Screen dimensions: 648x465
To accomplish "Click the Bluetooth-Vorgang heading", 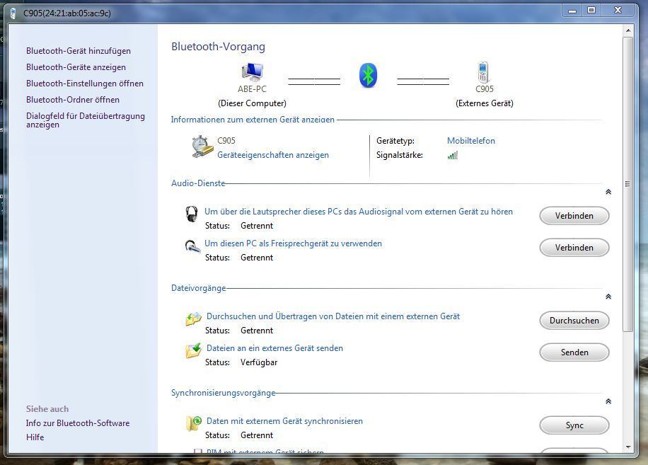I will point(218,47).
